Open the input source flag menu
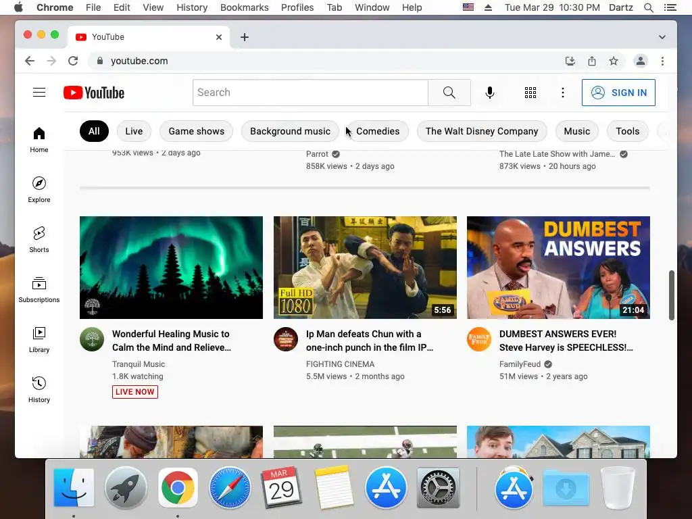Screen dimensions: 692x519 (x=468, y=7)
